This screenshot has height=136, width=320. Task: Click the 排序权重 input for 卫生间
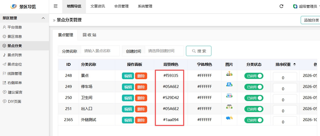point(285,99)
